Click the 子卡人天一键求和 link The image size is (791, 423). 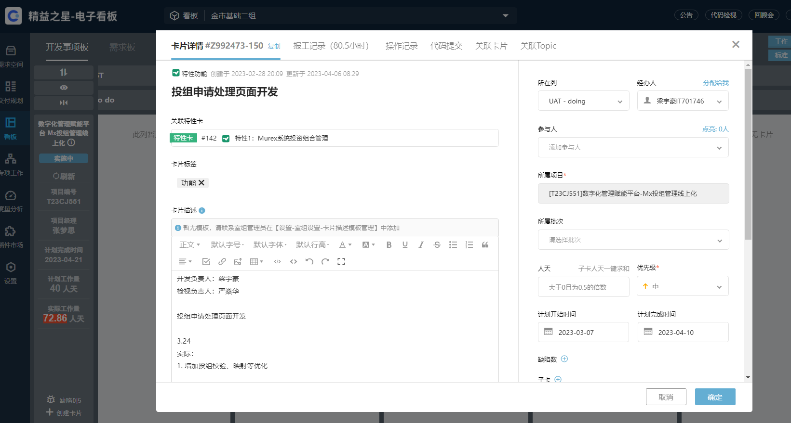point(604,269)
